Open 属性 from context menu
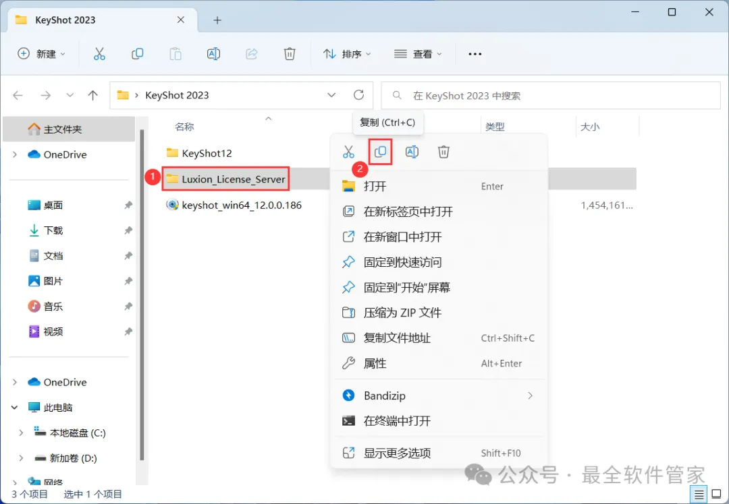 [x=439, y=363]
